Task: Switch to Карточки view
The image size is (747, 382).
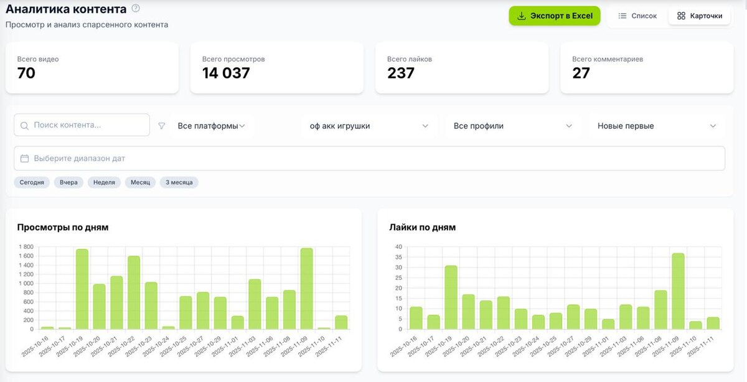Action: [x=700, y=16]
